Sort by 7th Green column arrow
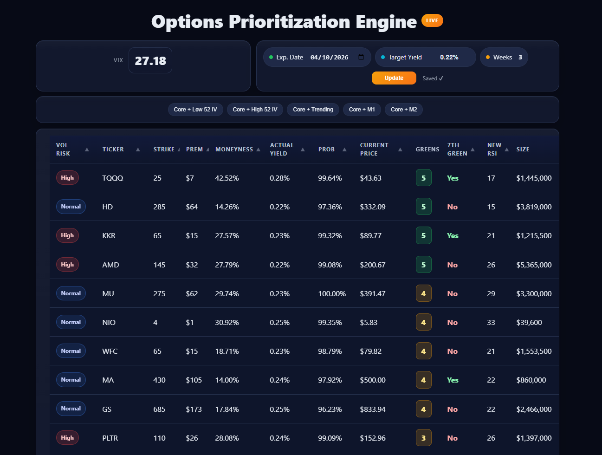This screenshot has height=455, width=602. [x=473, y=149]
